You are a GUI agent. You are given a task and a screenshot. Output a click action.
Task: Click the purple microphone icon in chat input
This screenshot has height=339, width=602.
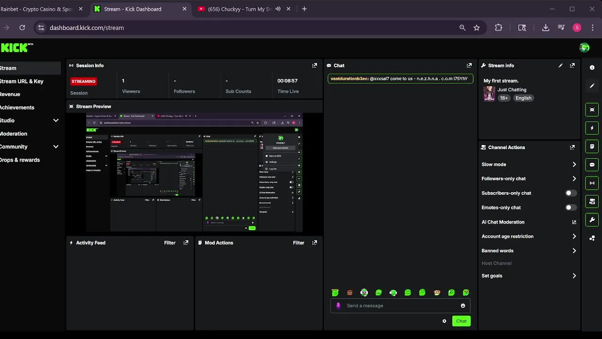pyautogui.click(x=338, y=306)
